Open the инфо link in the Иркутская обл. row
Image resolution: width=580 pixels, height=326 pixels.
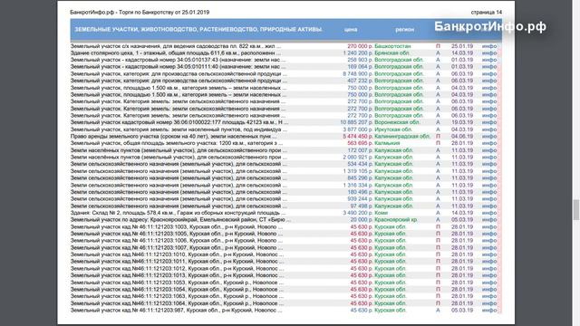[x=489, y=129]
